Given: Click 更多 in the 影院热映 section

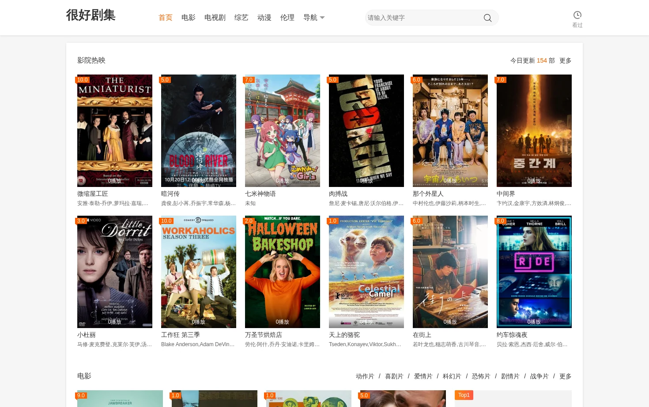Looking at the screenshot, I should [566, 60].
